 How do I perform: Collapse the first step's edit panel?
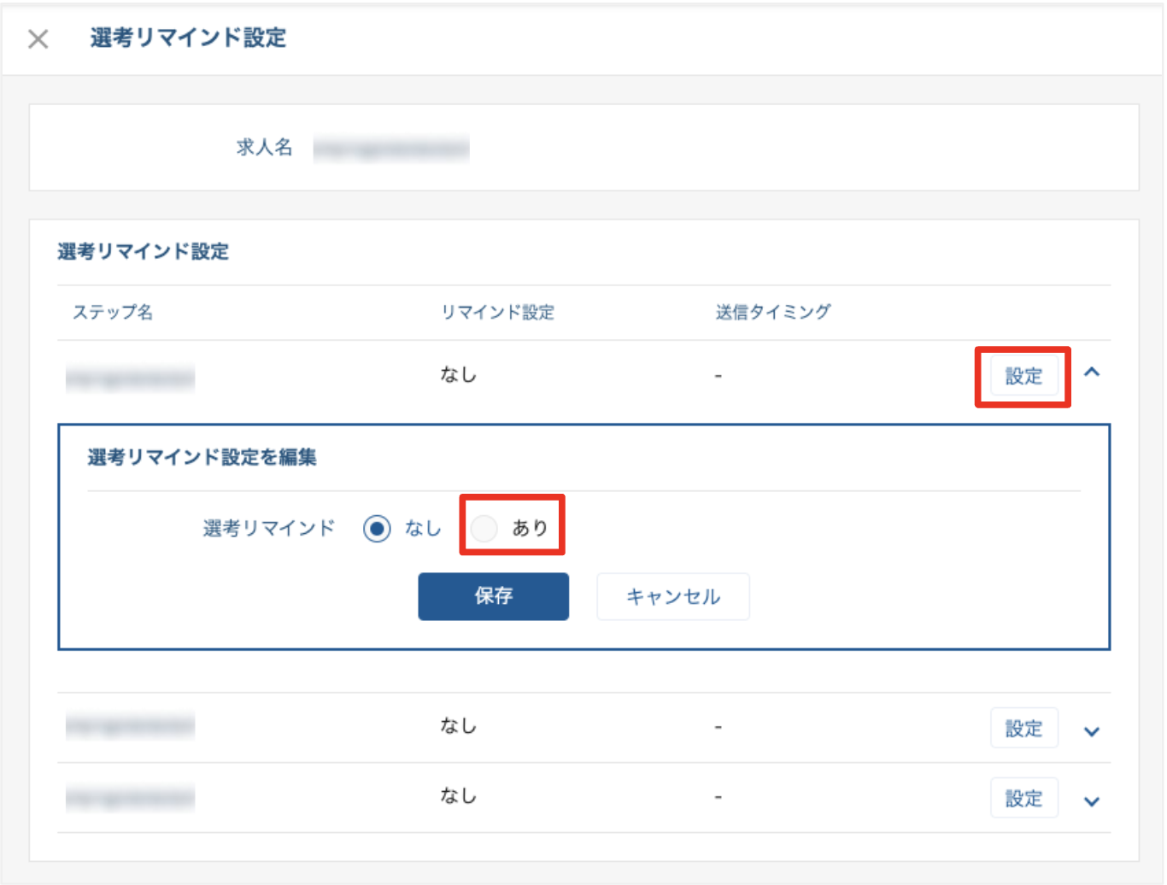coord(1092,373)
